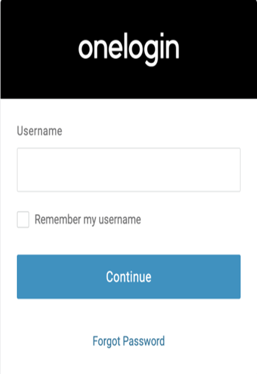The image size is (257, 374).
Task: Click the word 'username' in the checkbox label
Action: click(x=120, y=220)
